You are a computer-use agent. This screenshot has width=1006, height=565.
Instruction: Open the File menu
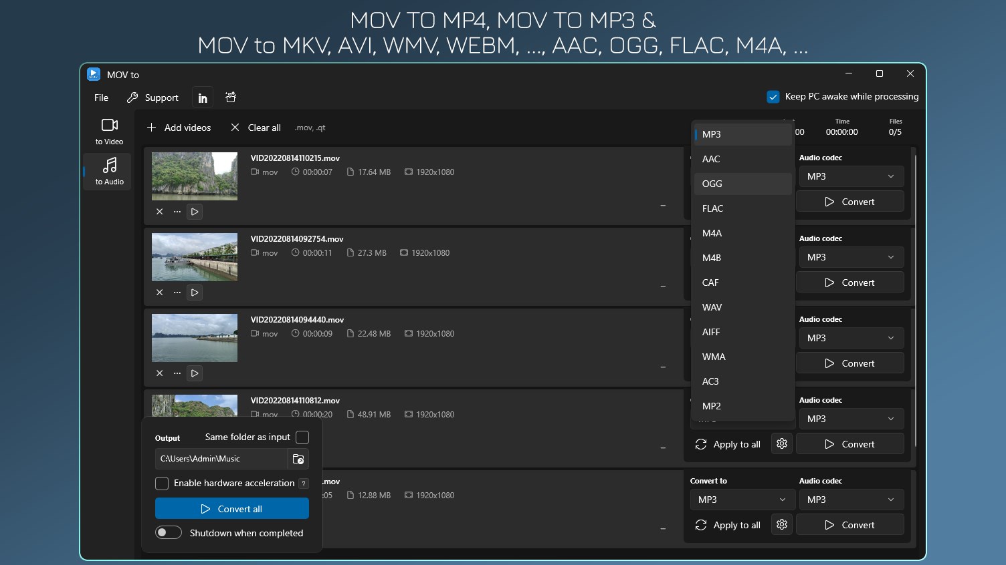coord(100,97)
